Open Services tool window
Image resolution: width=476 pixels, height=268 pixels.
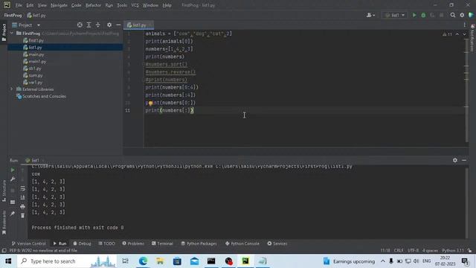coord(277,243)
